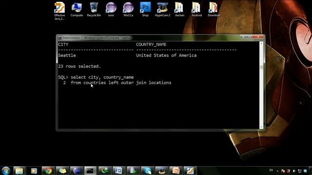Open the Action Center flag in the tray
Image resolution: width=312 pixels, height=175 pixels.
coord(283,171)
